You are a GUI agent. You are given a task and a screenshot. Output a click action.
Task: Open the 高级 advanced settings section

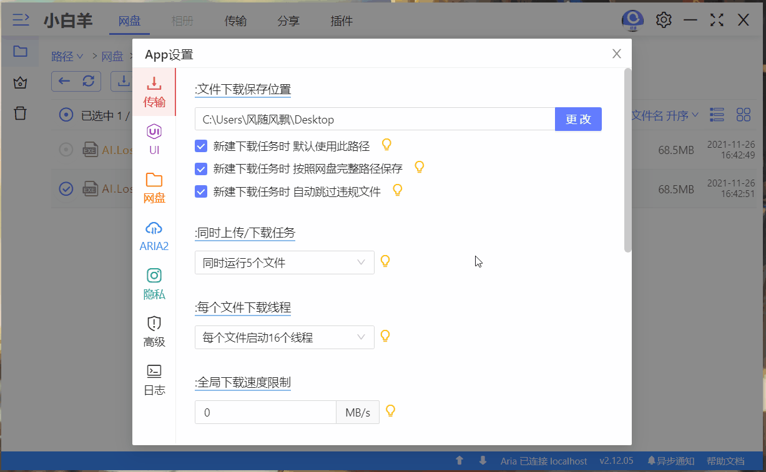point(154,332)
